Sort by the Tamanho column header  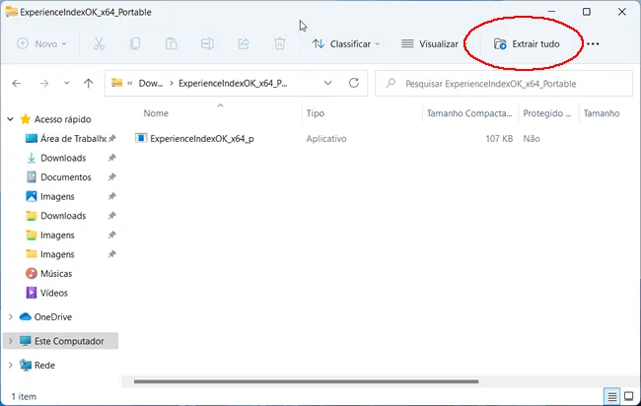tap(602, 113)
